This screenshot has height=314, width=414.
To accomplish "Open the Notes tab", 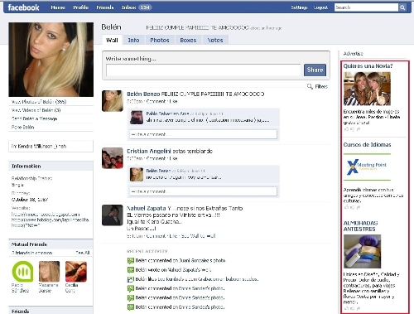I will coord(215,41).
